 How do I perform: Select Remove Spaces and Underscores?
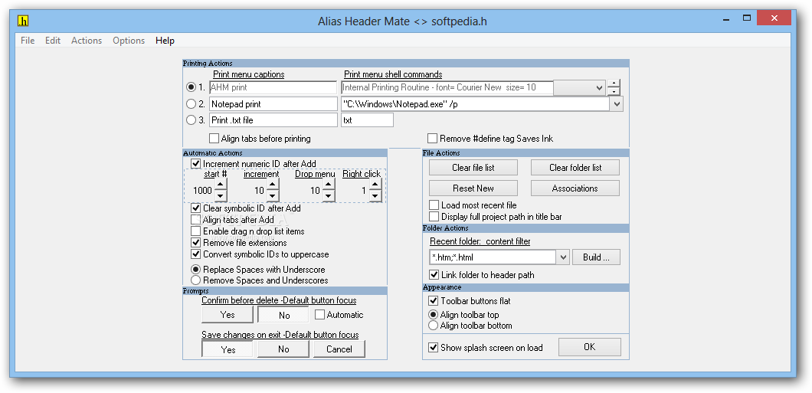[195, 280]
